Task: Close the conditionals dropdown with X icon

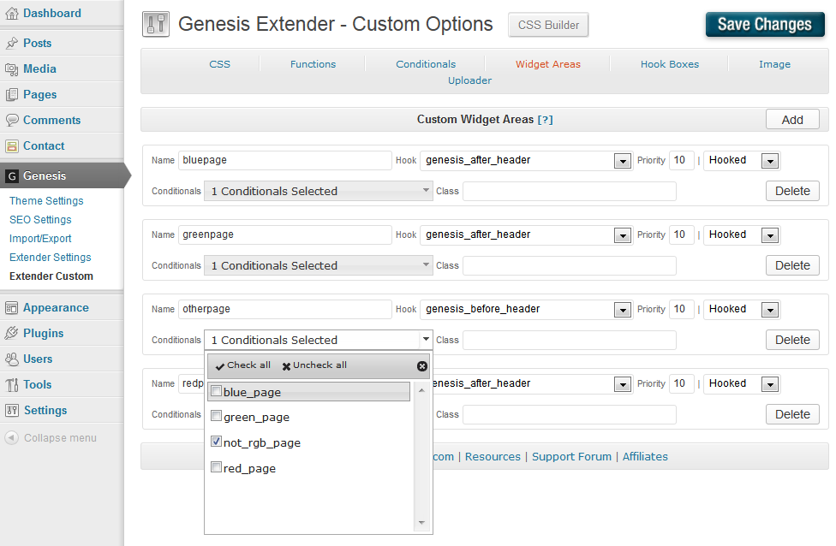Action: (421, 366)
